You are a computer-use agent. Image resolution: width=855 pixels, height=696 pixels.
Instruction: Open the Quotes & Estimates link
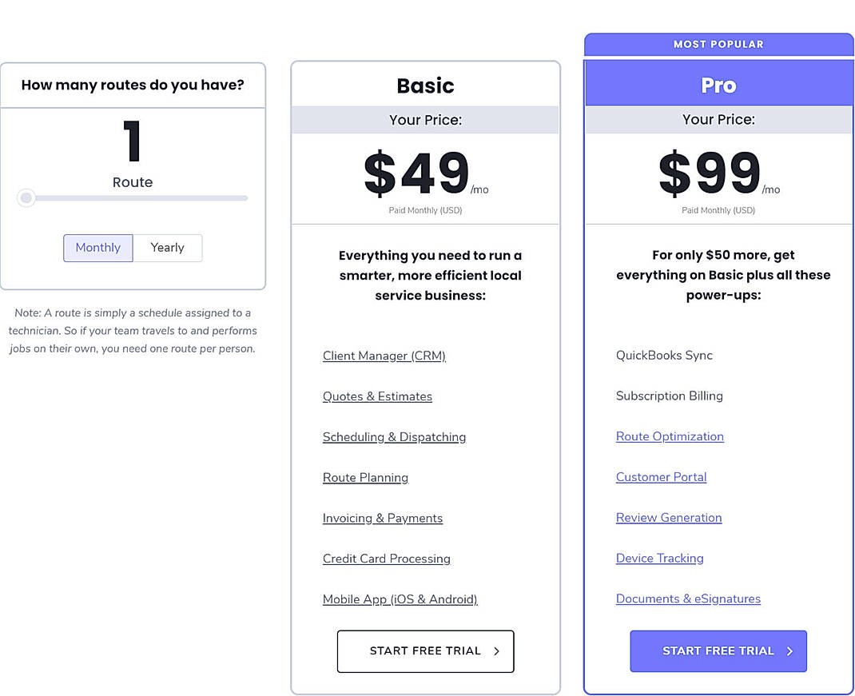(377, 396)
